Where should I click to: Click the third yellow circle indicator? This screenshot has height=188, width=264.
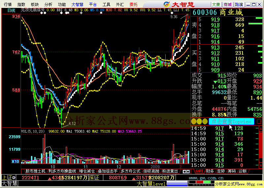tap(205, 121)
